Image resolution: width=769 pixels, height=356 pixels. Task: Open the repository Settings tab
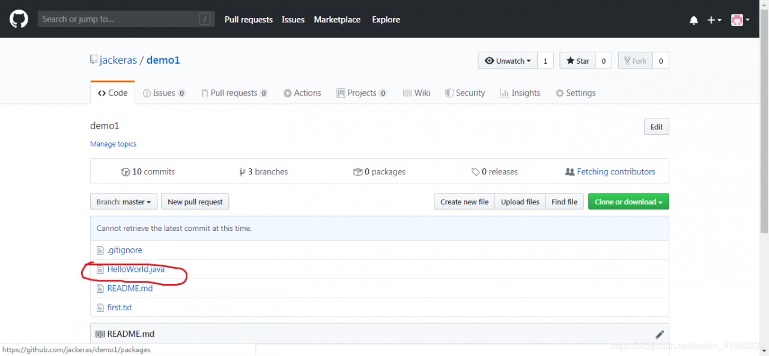click(576, 93)
